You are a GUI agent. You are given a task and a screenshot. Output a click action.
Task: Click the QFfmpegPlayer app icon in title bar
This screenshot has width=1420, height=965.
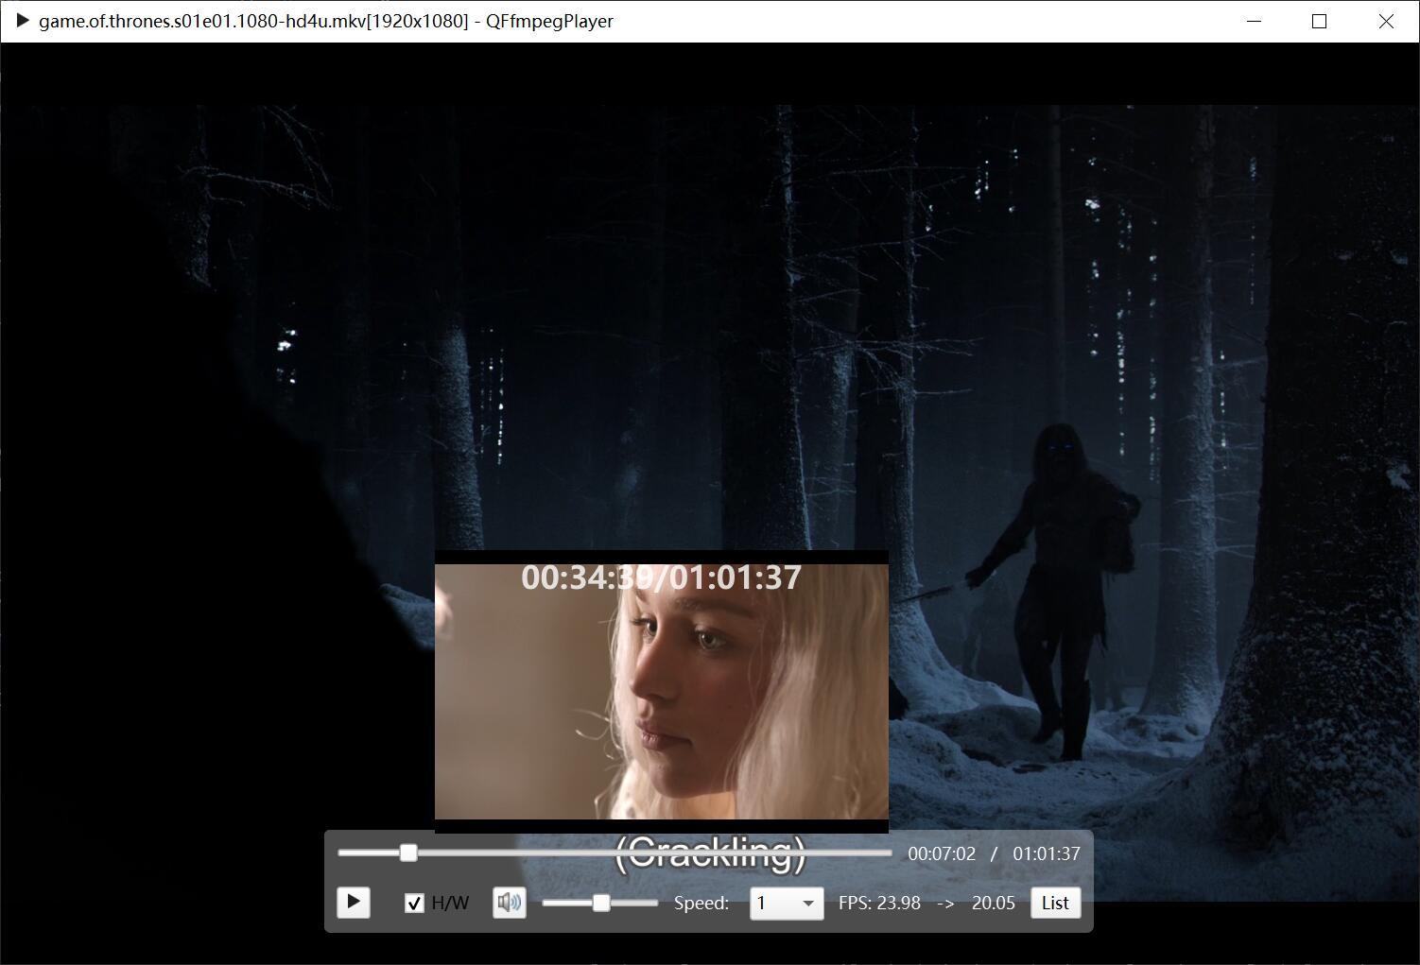(22, 21)
